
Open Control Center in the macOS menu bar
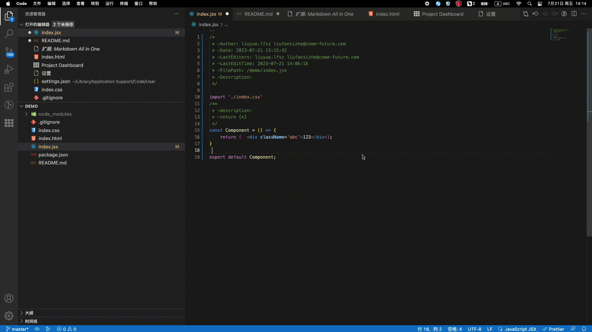click(x=540, y=4)
